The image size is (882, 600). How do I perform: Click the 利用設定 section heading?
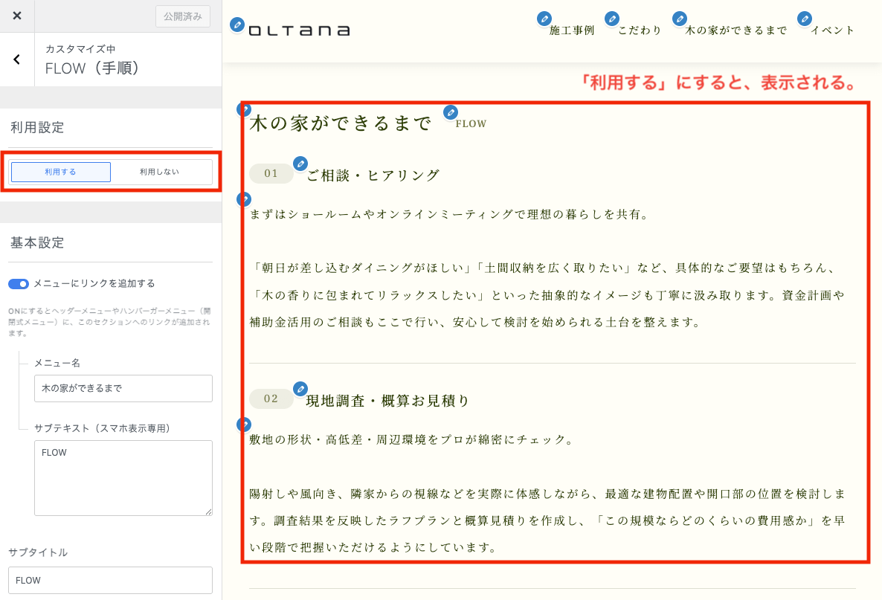[37, 128]
